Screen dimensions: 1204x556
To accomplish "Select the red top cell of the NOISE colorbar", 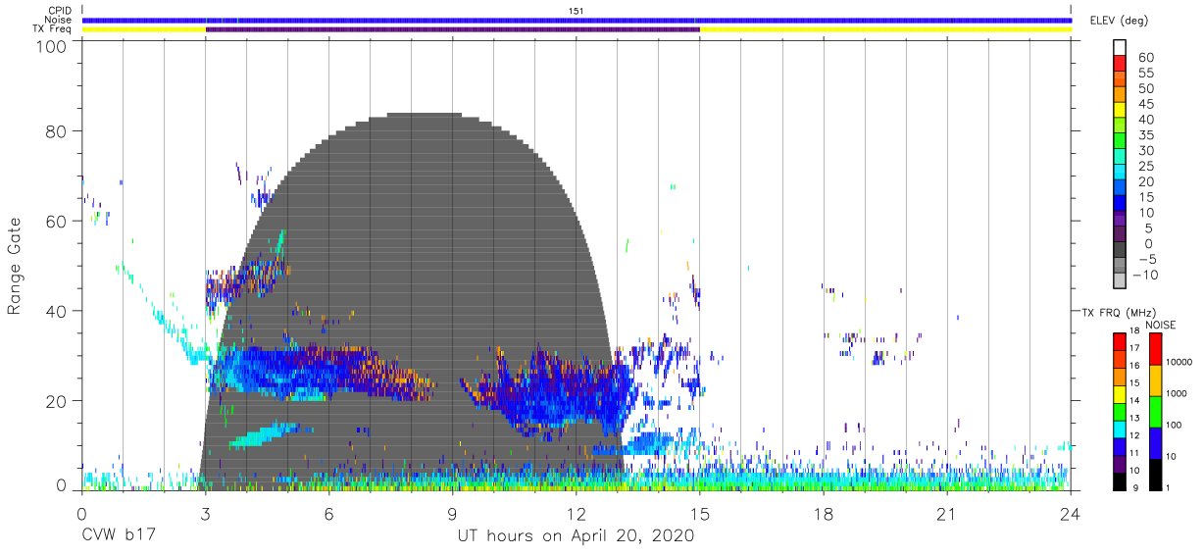I will click(x=1156, y=349).
